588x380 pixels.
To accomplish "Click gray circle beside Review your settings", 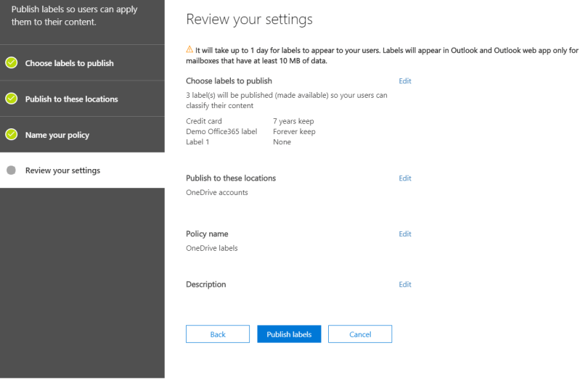I will point(11,170).
